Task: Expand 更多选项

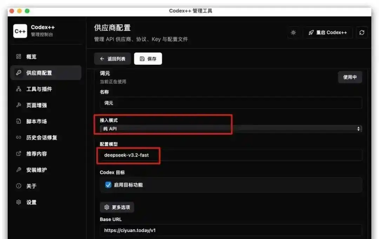Action: point(117,207)
